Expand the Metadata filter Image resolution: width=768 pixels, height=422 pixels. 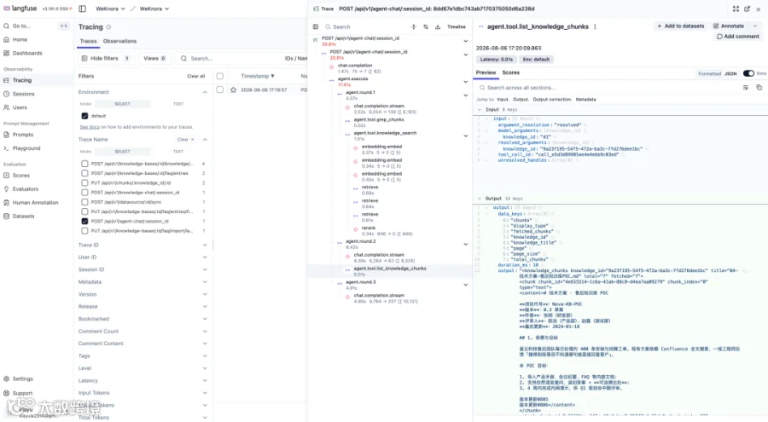(205, 282)
